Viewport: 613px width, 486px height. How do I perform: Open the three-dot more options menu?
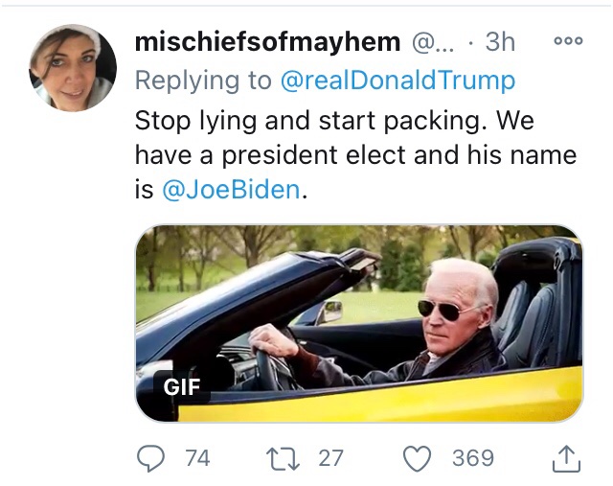[568, 42]
